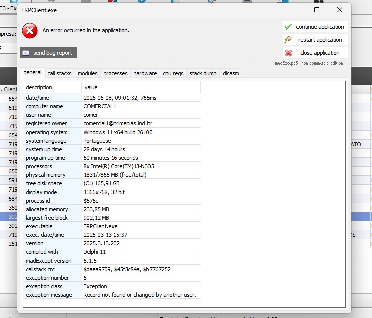Switch to the modules tab
The height and width of the screenshot is (318, 372).
point(88,73)
